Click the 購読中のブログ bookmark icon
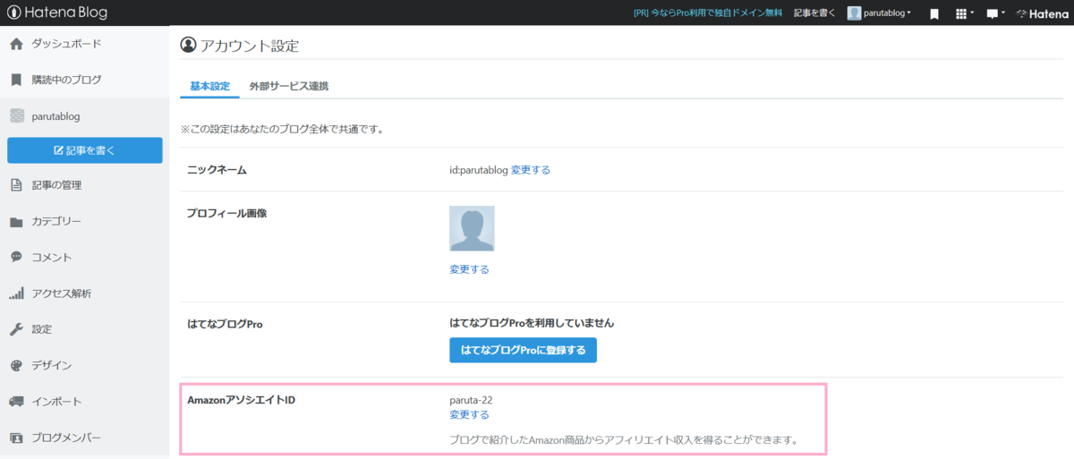Screen dimensions: 1074x459 click(16, 80)
